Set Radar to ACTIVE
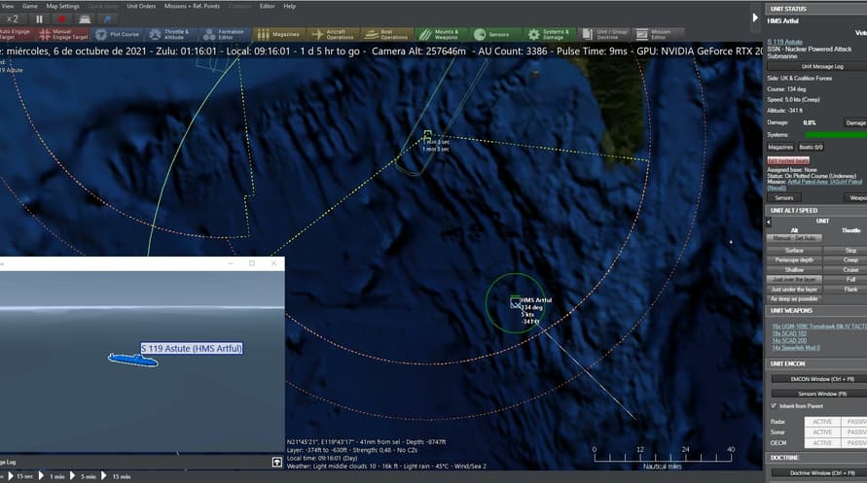Image resolution: width=867 pixels, height=483 pixels. click(822, 422)
